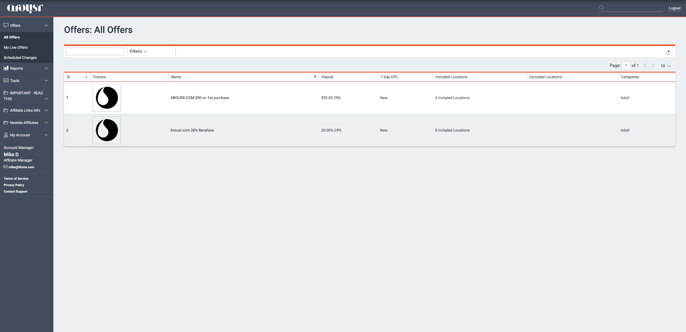The width and height of the screenshot is (686, 332).
Task: Click the Included Locations column header
Action: click(x=451, y=77)
